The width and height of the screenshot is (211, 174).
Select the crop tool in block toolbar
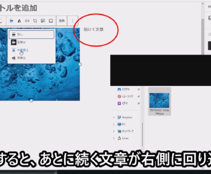coord(35,21)
